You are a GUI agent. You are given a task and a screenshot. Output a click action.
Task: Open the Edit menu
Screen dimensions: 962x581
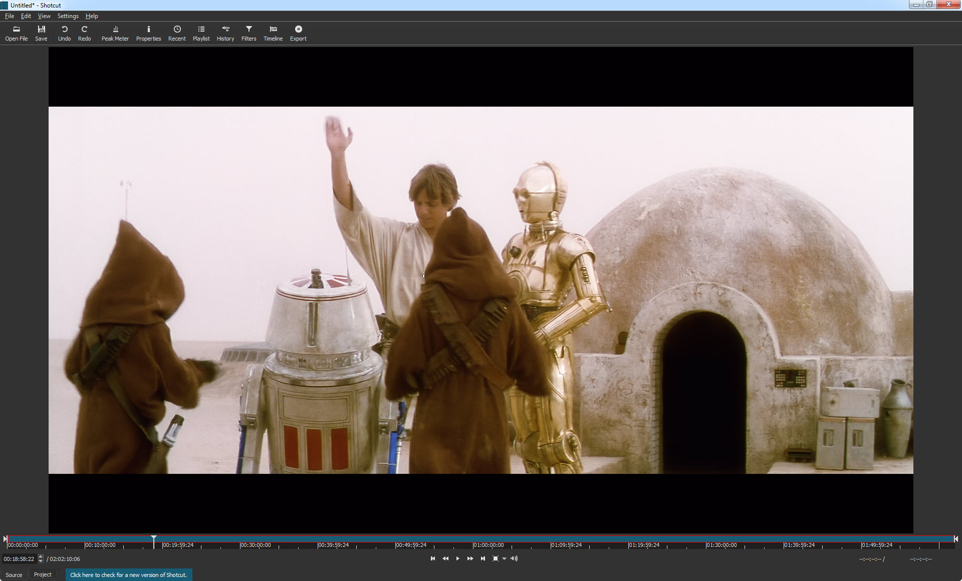pos(26,16)
